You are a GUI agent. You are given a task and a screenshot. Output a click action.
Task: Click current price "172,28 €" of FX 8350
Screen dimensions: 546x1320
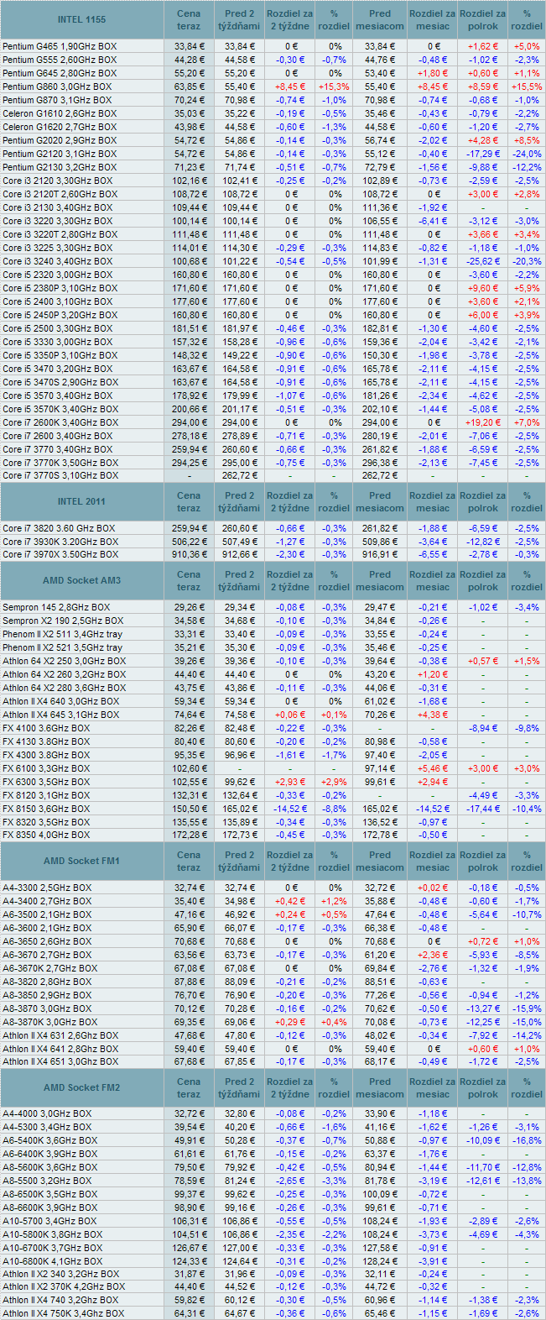(x=189, y=835)
